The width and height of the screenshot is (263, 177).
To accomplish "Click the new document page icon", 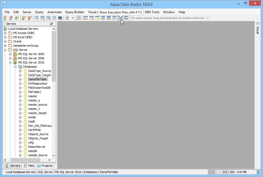I will point(67,18).
